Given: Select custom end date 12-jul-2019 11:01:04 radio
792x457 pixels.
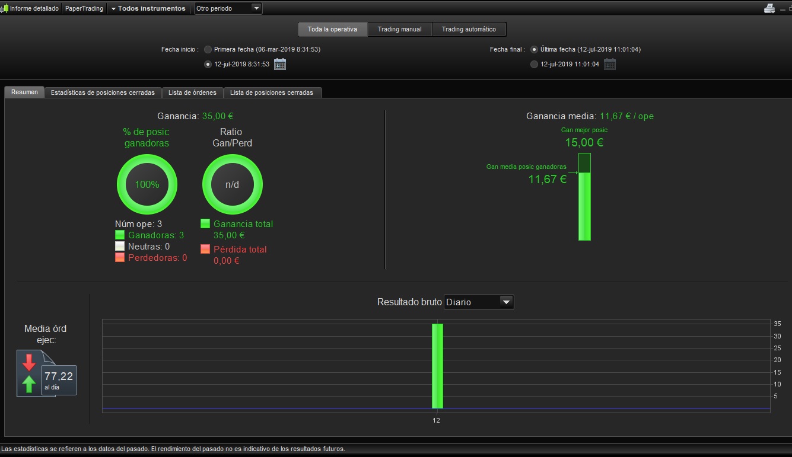Looking at the screenshot, I should [x=534, y=64].
